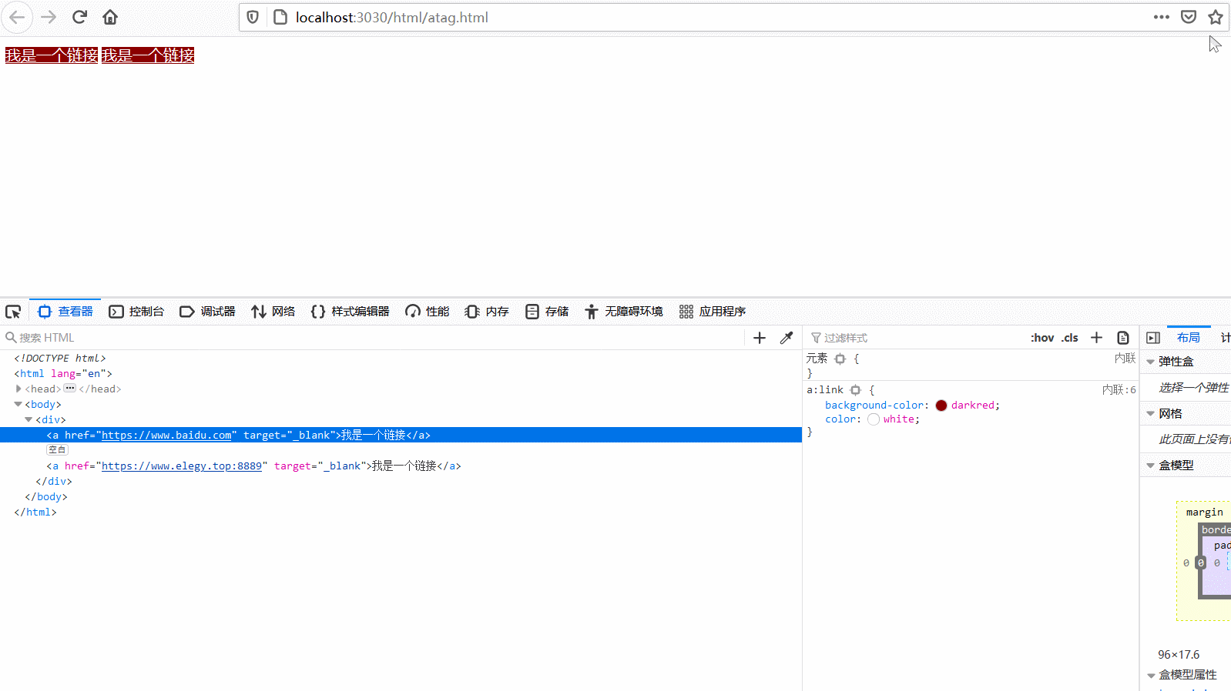Switch to the 查看器 inspector tab
This screenshot has height=691, width=1231.
click(65, 312)
